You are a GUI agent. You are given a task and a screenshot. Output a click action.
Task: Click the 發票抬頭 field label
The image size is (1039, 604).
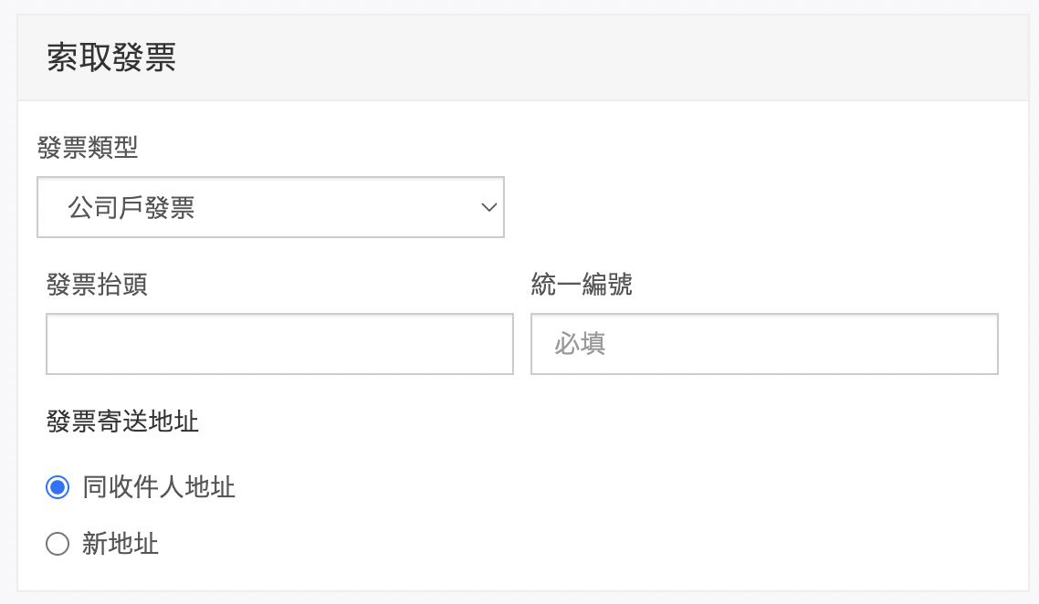coord(97,285)
